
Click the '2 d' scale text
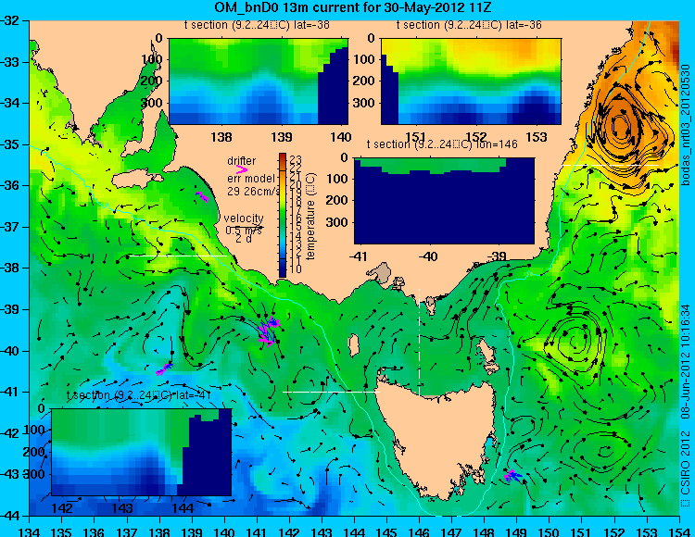point(244,239)
